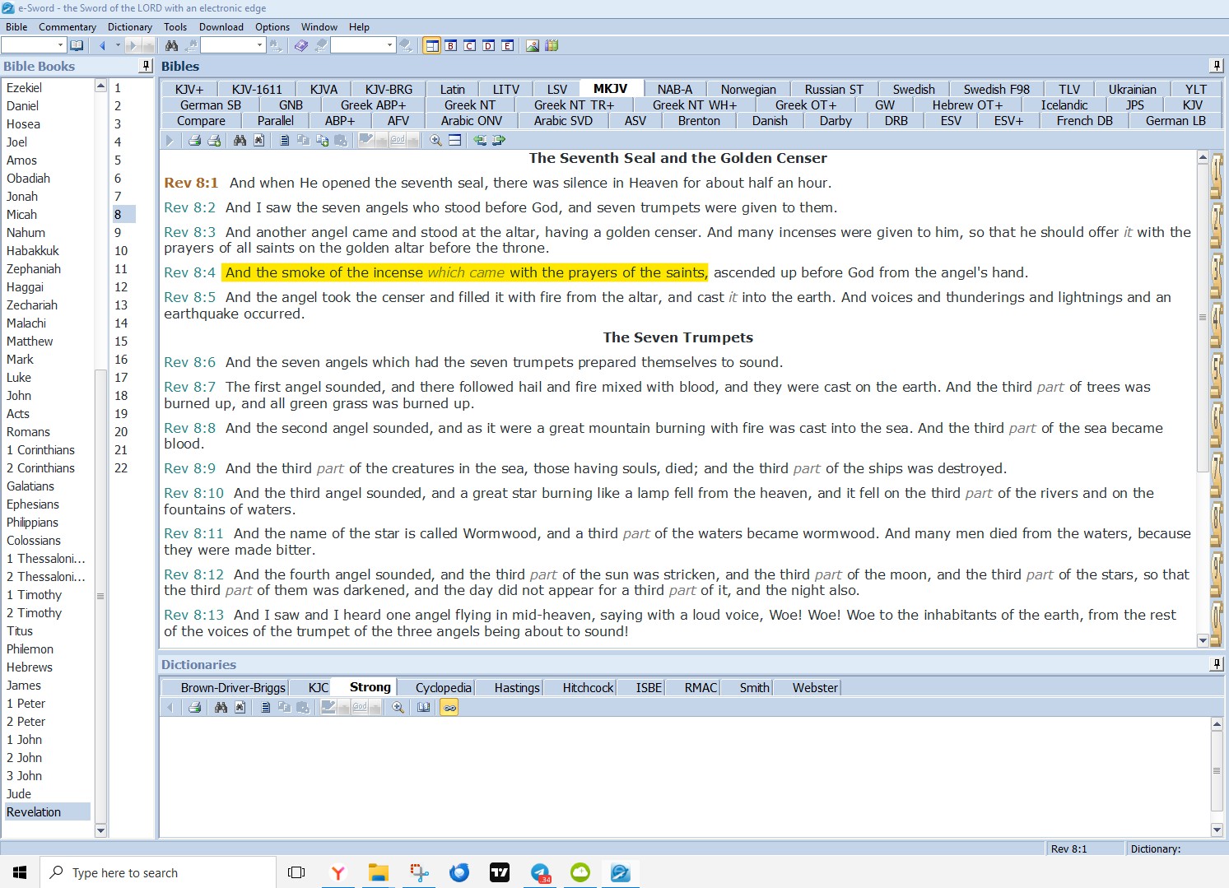Open the Download menu
This screenshot has width=1229, height=888.
pos(221,26)
